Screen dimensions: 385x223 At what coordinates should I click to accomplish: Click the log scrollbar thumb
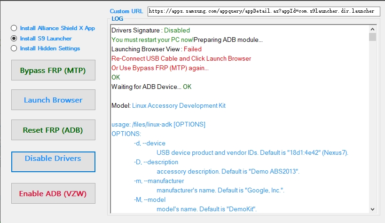[x=372, y=37]
